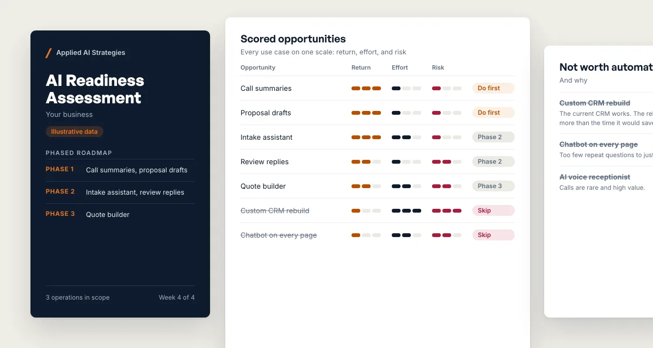Select the PHASE 2 roadmap label
This screenshot has width=653, height=348.
[60, 192]
